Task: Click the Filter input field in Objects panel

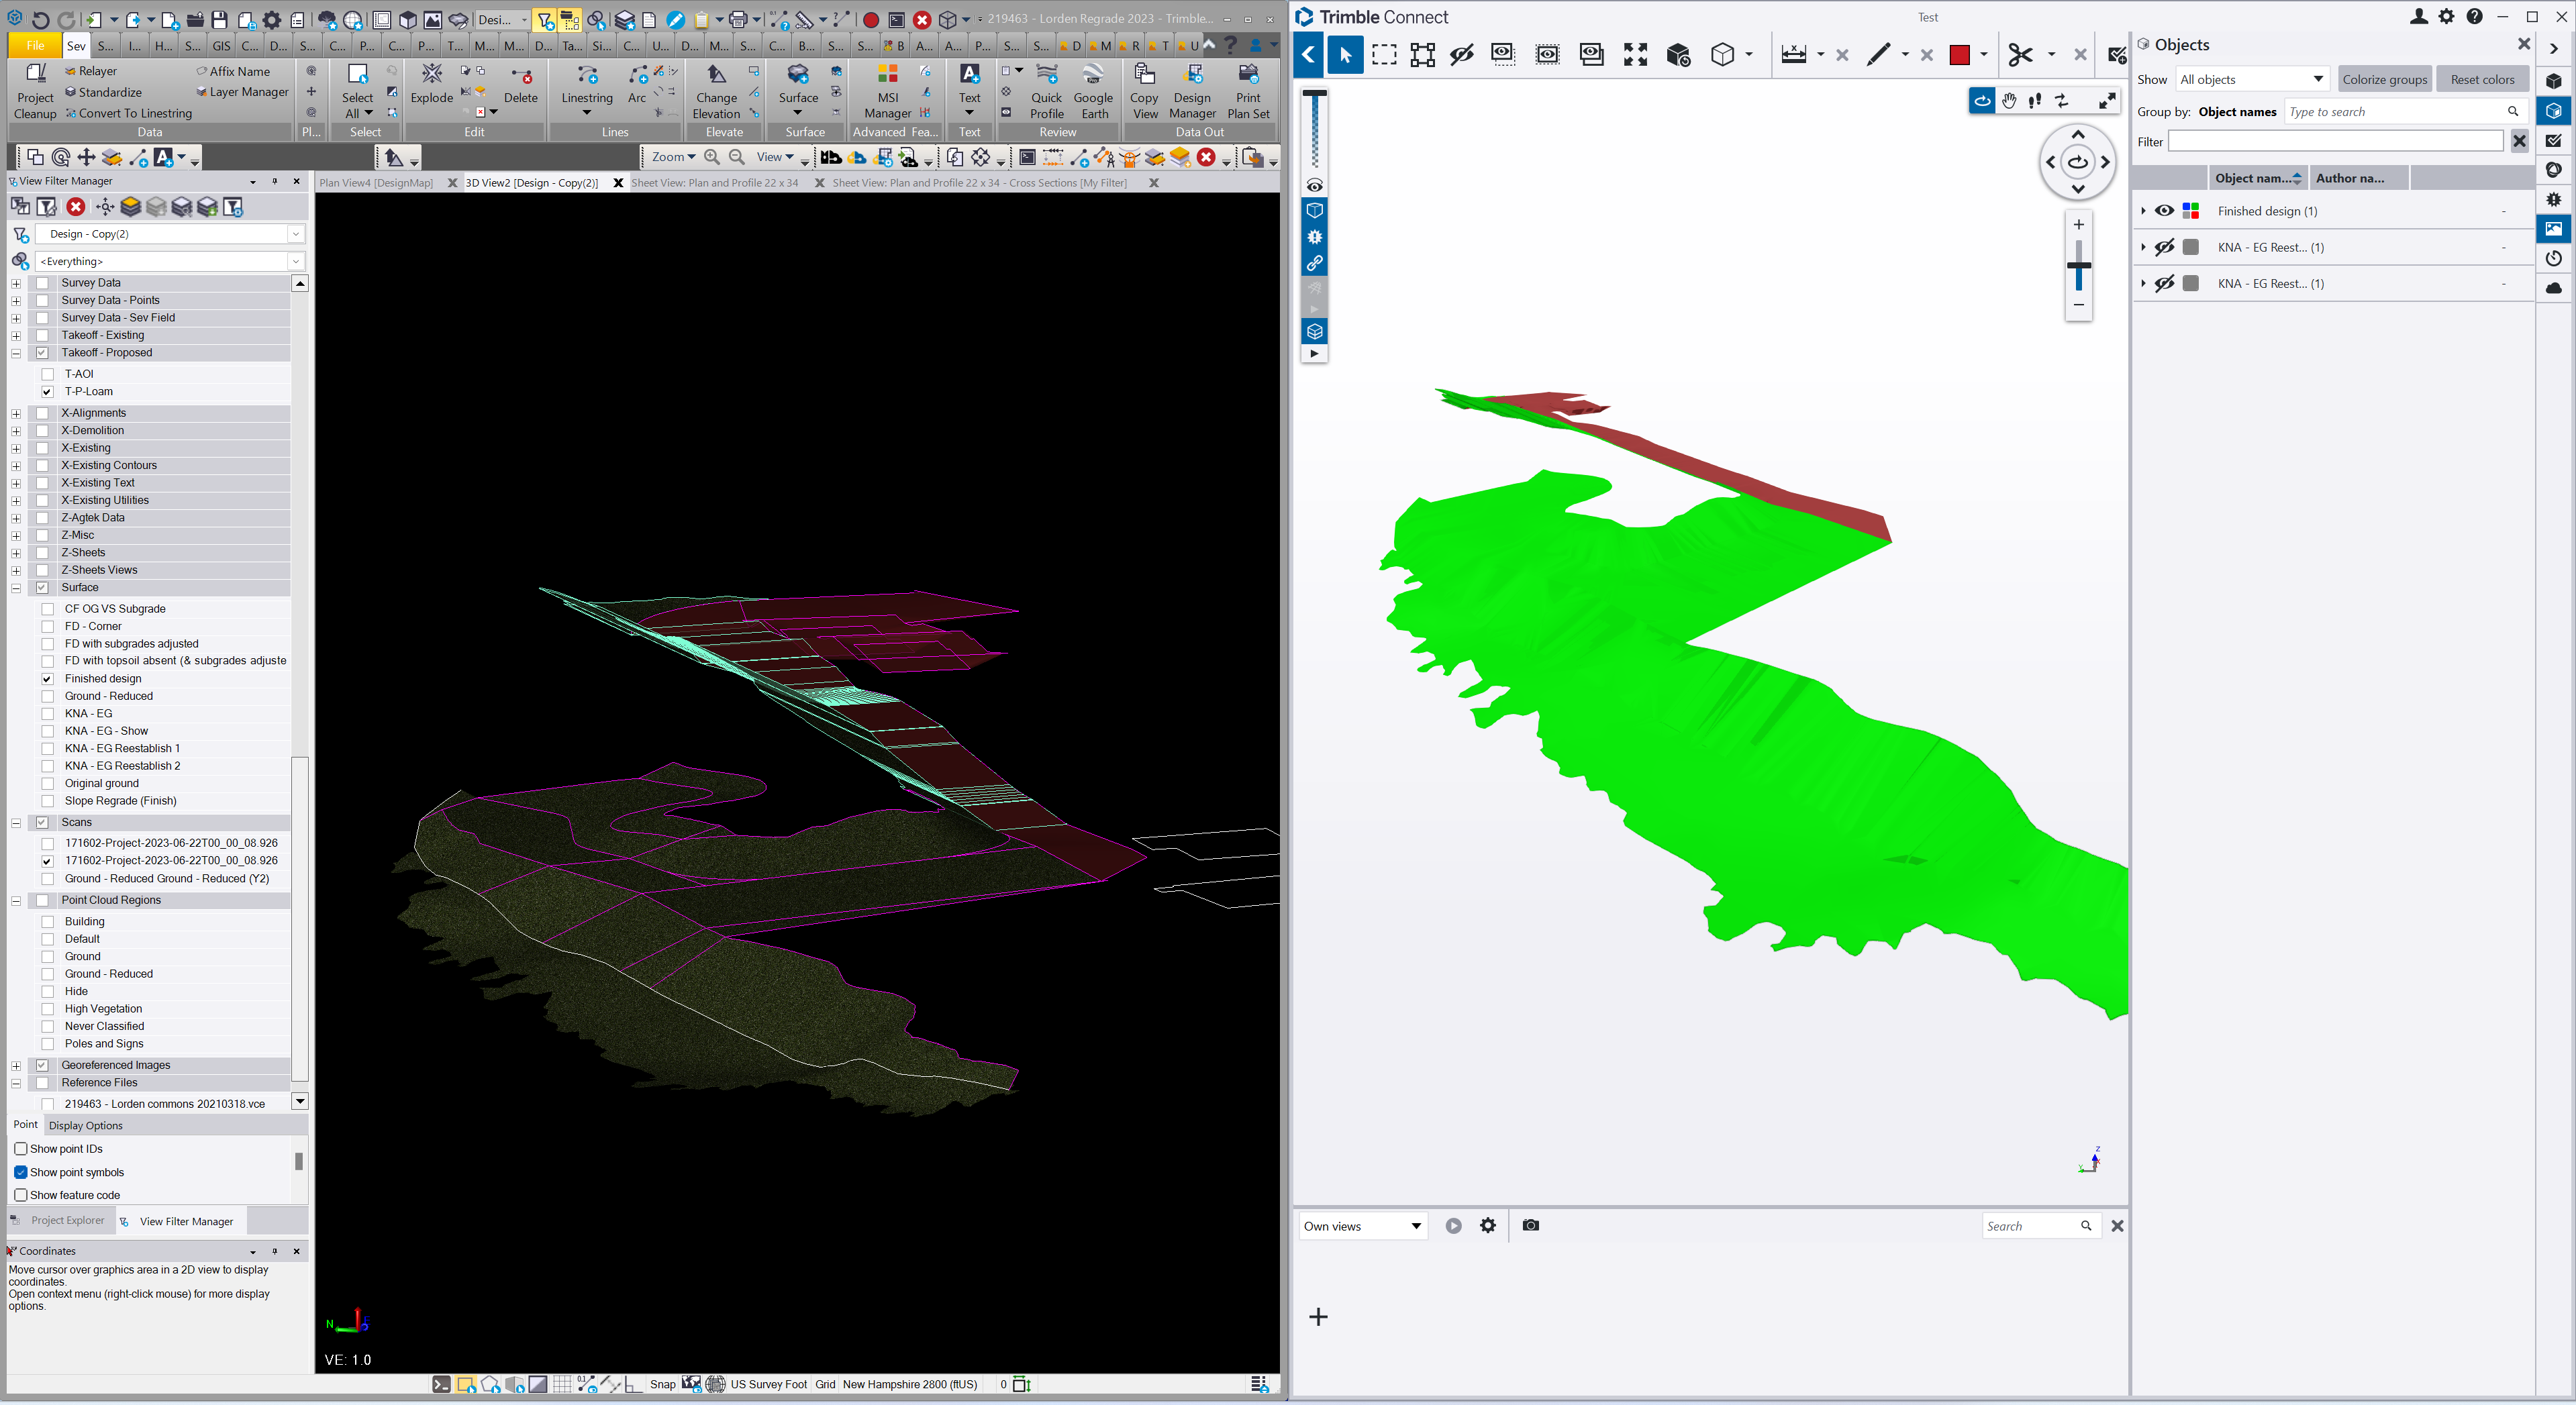Action: tap(2335, 142)
